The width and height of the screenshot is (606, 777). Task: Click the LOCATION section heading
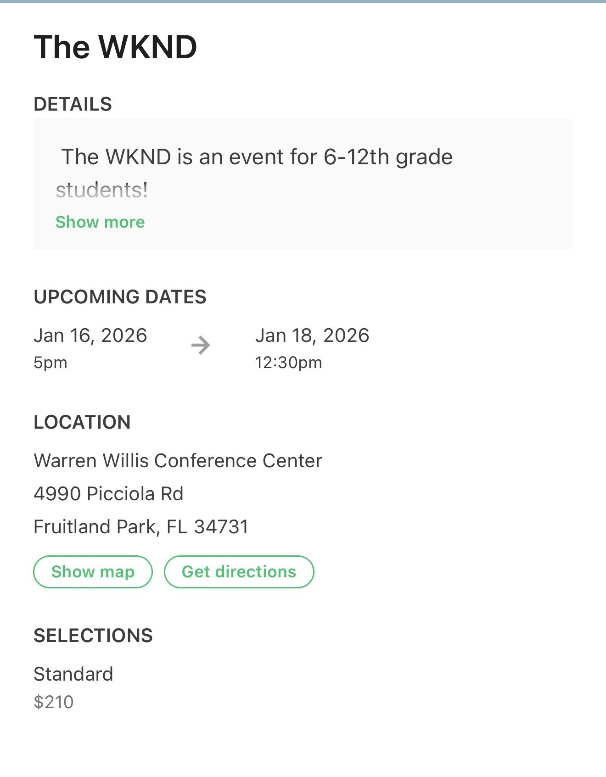click(83, 422)
